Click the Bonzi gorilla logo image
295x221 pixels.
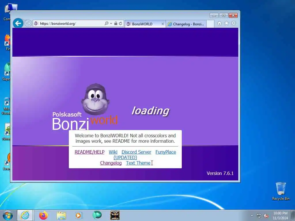(95, 99)
